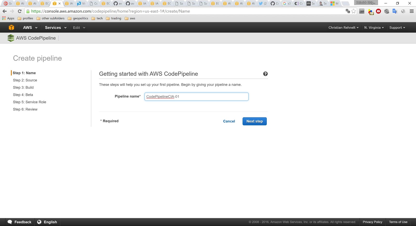The height and width of the screenshot is (226, 416).
Task: Reload the page with refresh icon
Action: 19,11
